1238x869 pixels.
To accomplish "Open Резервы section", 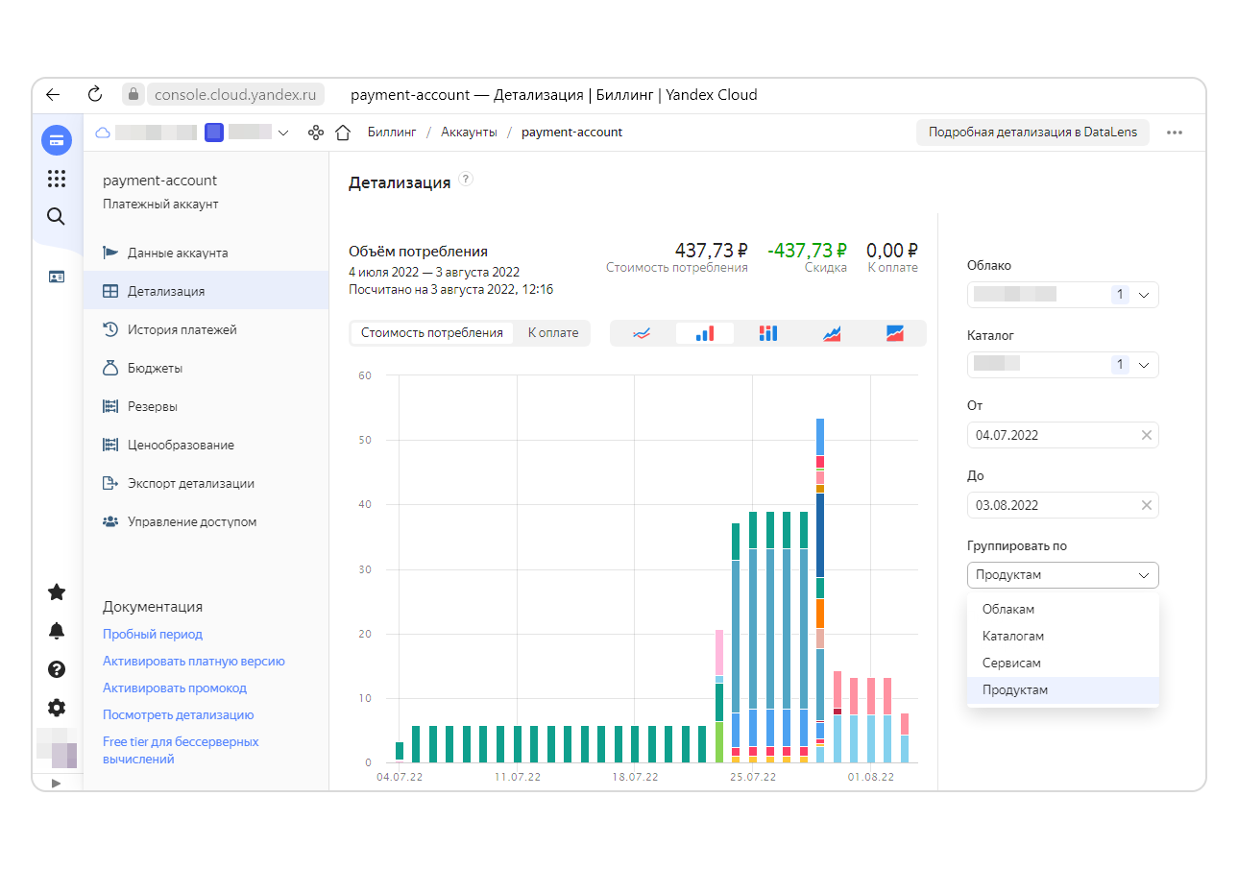I will tap(206, 406).
